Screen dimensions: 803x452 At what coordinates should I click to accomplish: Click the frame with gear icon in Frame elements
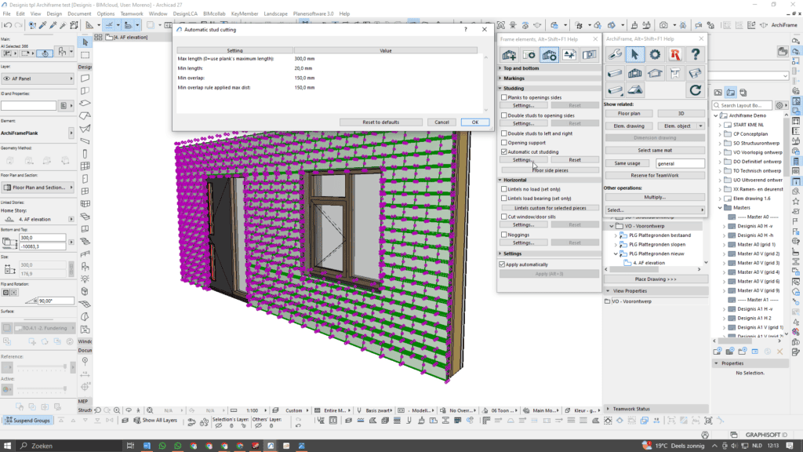(549, 55)
